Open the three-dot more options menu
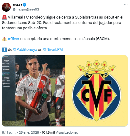 (x=126, y=5)
